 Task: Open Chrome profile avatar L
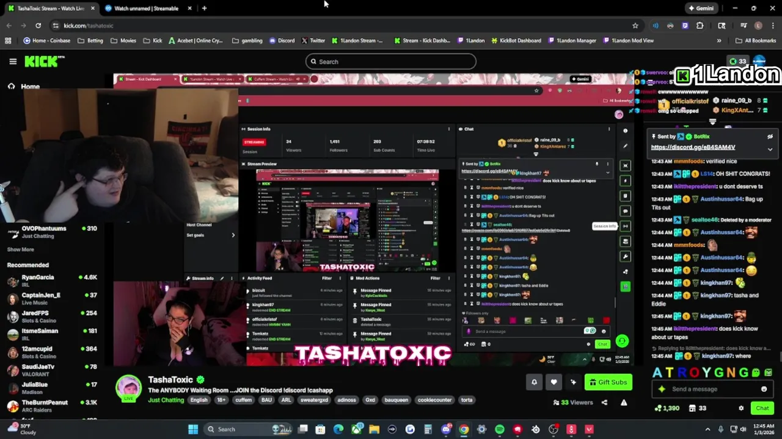[x=758, y=26]
